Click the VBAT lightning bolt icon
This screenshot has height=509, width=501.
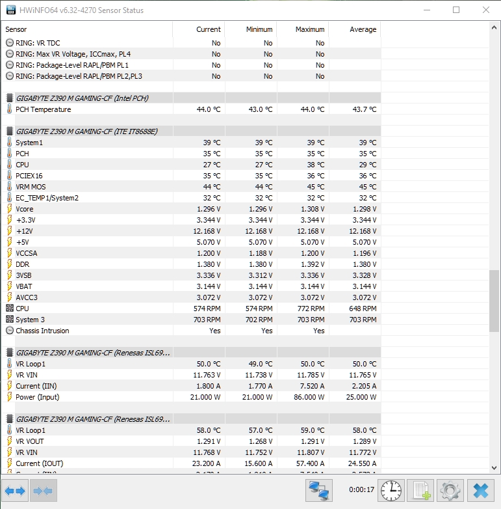click(x=10, y=286)
